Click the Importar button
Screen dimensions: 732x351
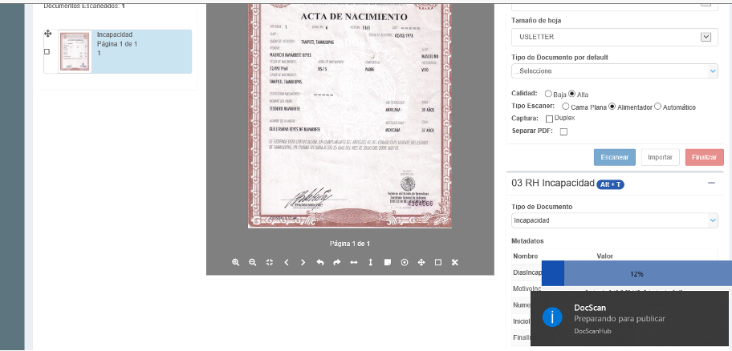661,158
